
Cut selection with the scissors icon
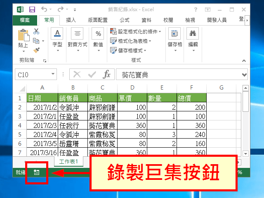(36, 31)
